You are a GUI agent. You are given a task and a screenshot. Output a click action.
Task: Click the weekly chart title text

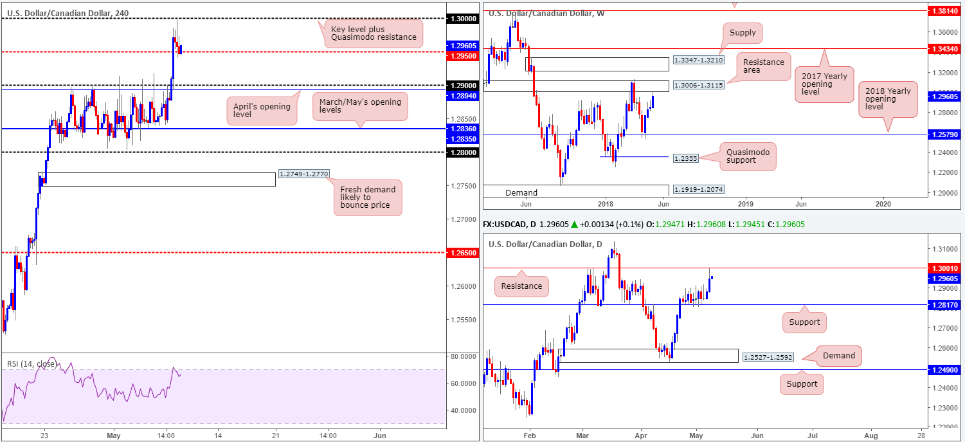(546, 14)
